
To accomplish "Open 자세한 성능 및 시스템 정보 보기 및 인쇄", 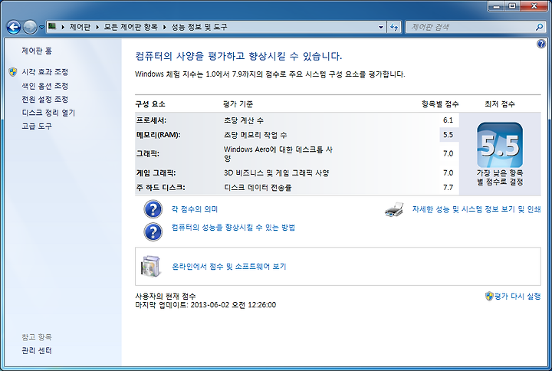I will (476, 209).
